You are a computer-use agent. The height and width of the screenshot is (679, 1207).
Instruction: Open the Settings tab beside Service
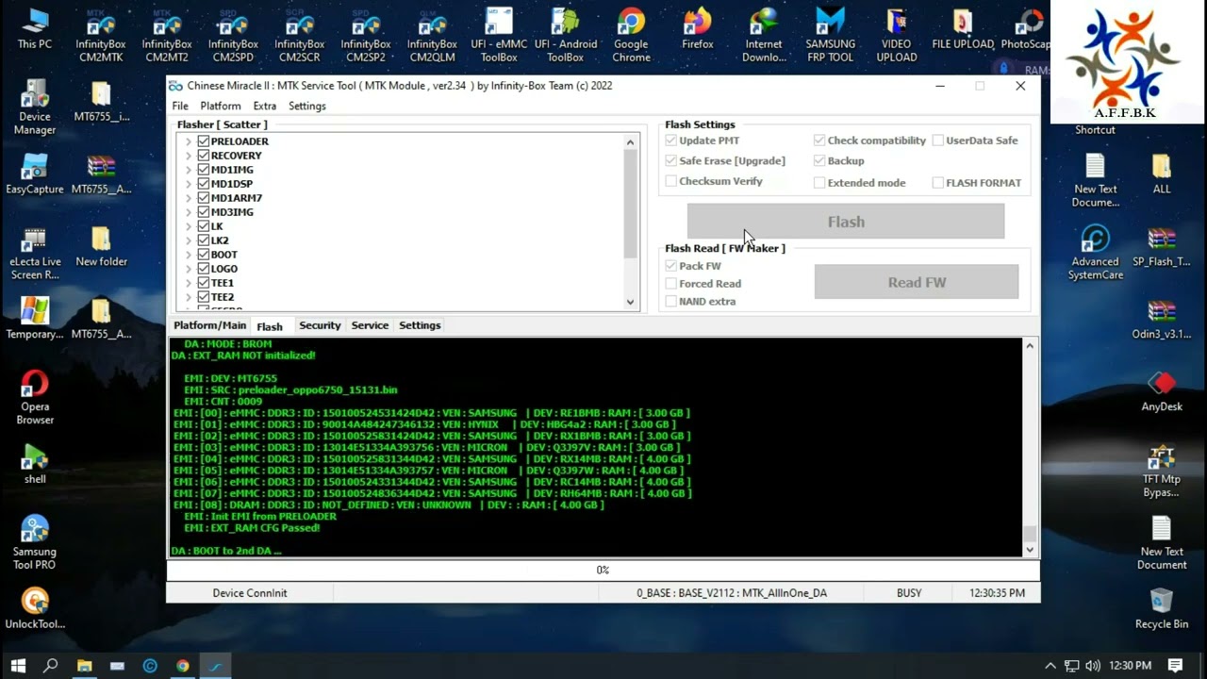[x=420, y=325]
